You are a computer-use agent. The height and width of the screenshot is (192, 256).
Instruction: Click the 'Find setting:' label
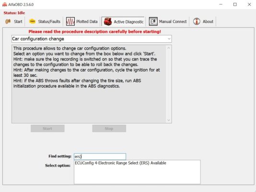tap(60, 156)
